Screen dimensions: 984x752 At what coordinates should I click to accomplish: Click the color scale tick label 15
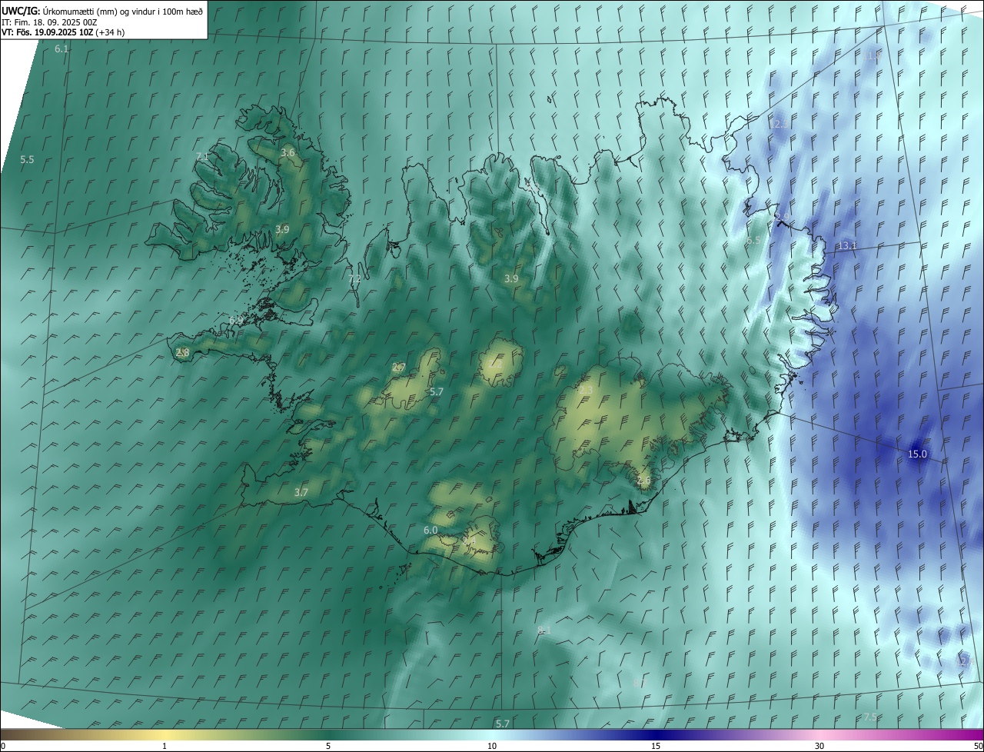[656, 746]
